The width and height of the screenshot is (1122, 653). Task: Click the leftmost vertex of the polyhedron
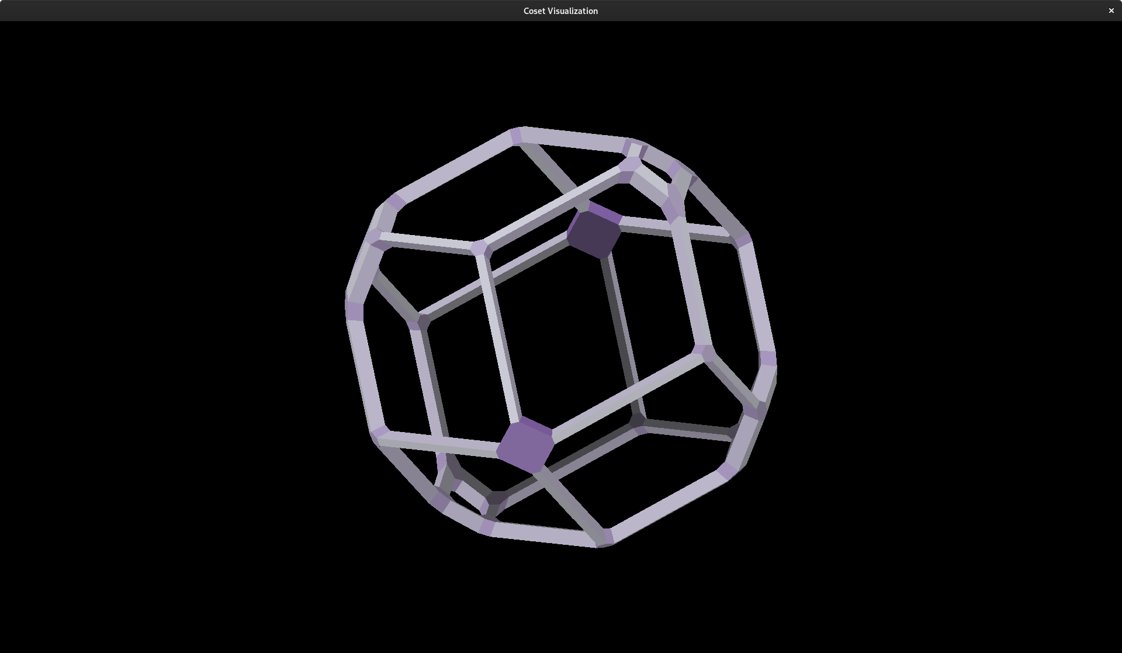(354, 310)
